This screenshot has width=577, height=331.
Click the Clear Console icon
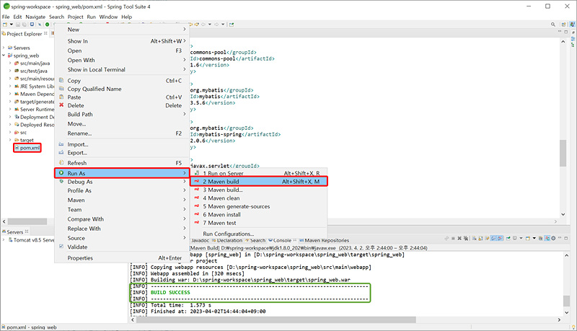475,238
